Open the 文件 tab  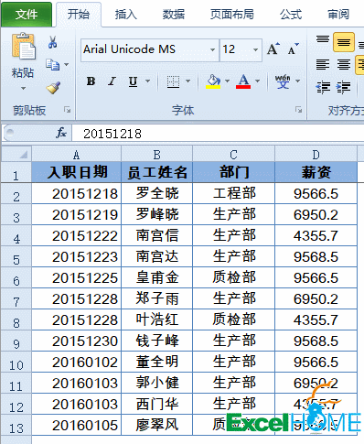pos(27,15)
